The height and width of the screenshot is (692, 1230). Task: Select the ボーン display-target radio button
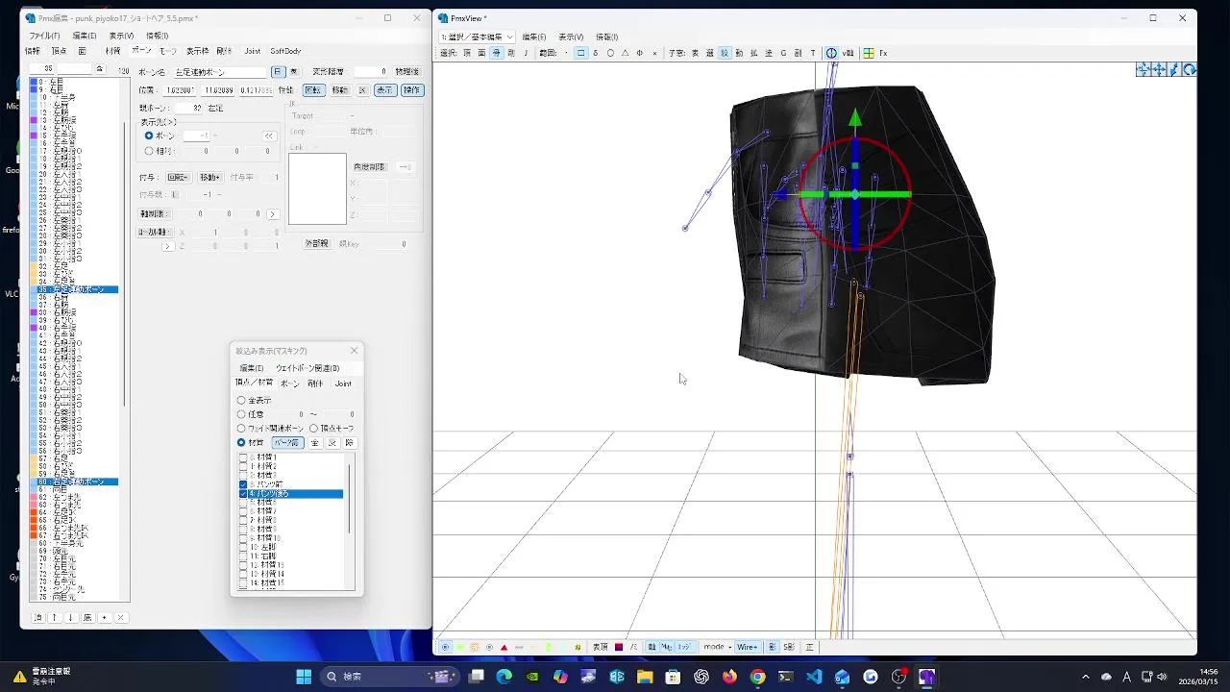[148, 136]
